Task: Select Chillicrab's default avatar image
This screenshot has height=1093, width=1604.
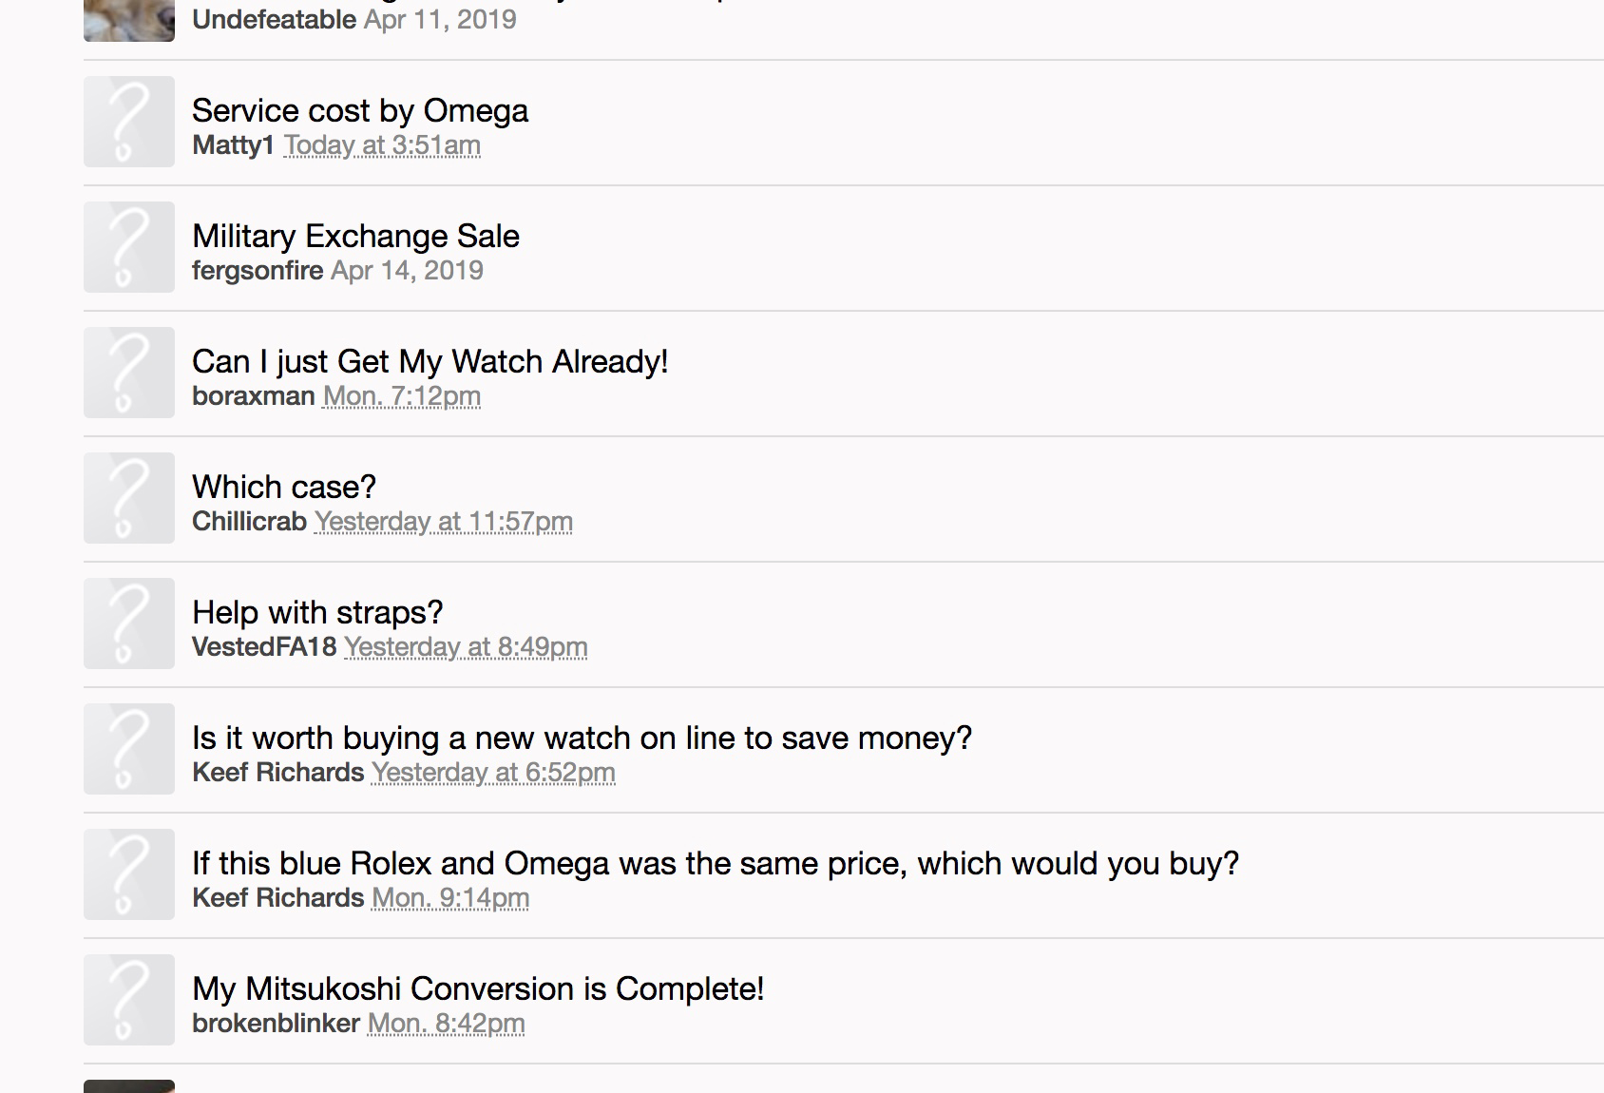Action: (x=129, y=498)
